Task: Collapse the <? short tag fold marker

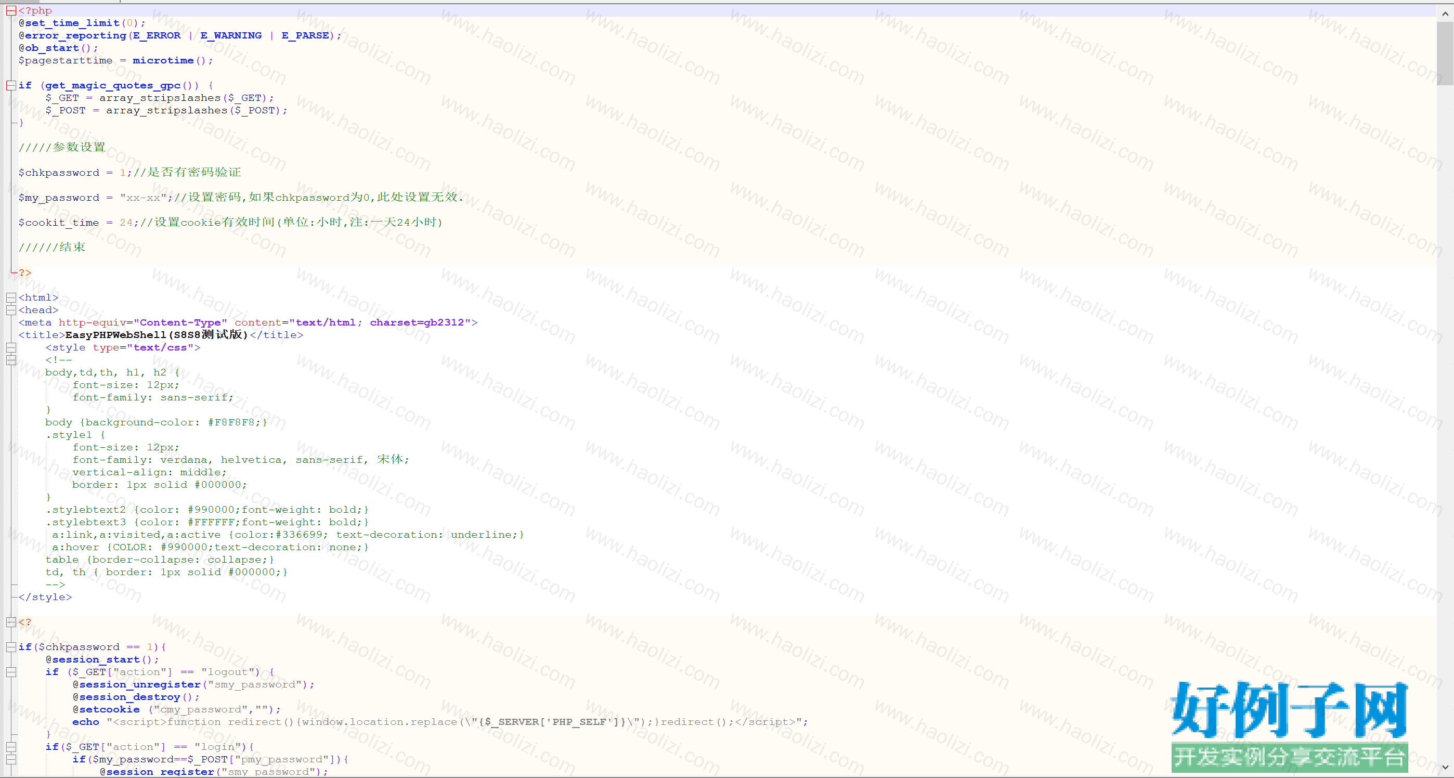Action: point(11,622)
